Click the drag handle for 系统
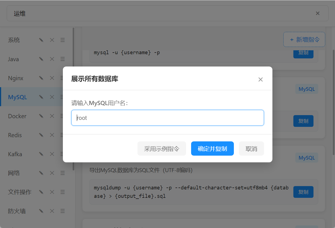This screenshot has width=335, height=228. (x=62, y=40)
